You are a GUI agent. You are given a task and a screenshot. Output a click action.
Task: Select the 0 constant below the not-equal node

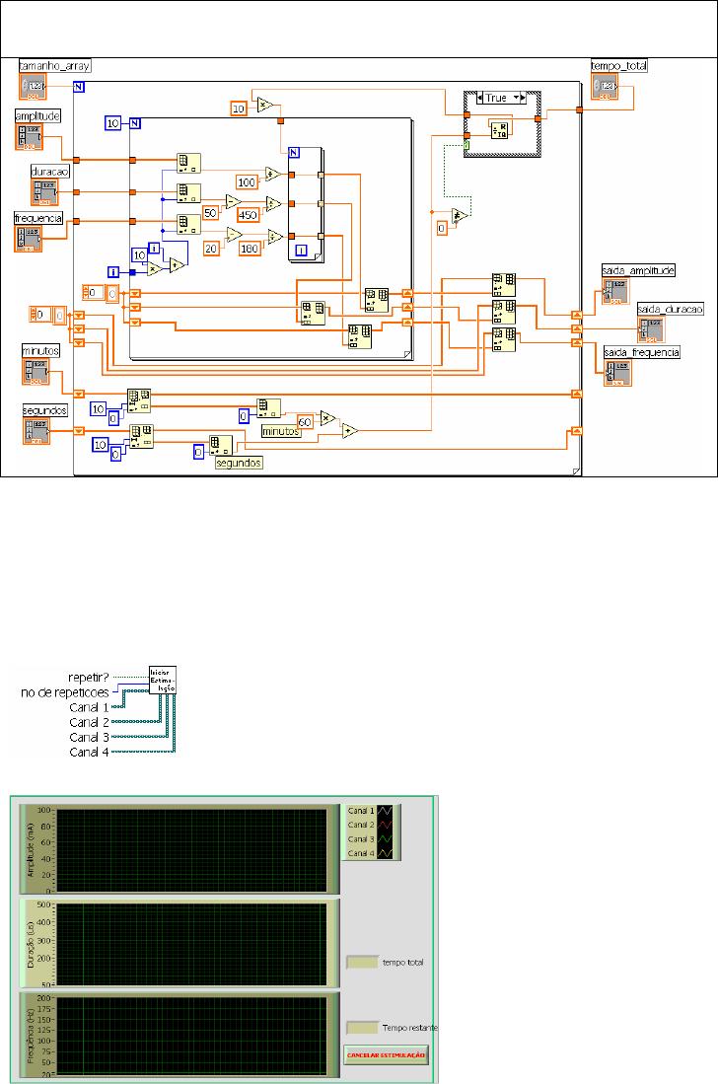click(442, 228)
